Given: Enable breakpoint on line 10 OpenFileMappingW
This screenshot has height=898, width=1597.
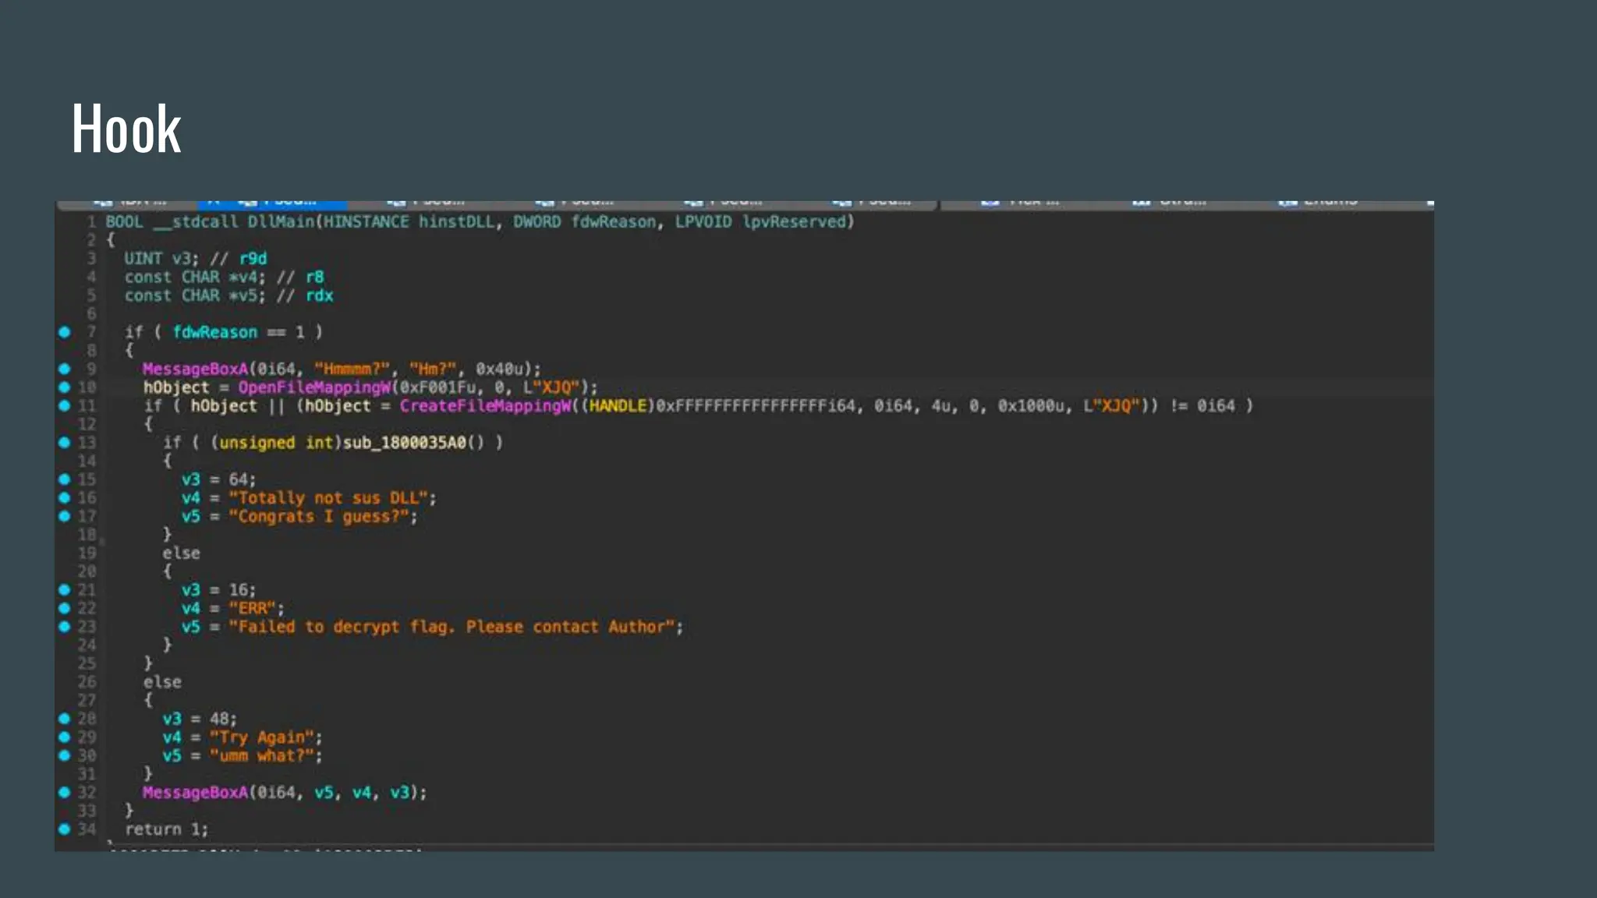Looking at the screenshot, I should click(65, 387).
